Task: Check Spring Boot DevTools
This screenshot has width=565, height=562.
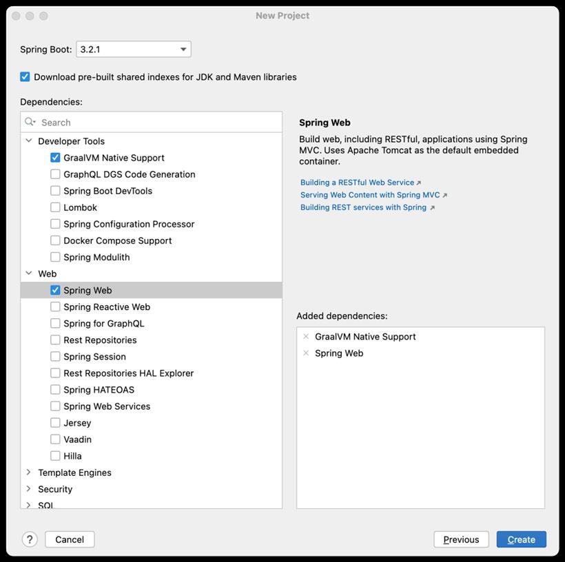Action: (x=55, y=191)
